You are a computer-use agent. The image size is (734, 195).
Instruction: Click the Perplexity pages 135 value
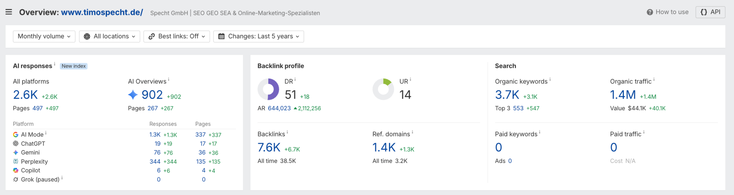click(201, 161)
